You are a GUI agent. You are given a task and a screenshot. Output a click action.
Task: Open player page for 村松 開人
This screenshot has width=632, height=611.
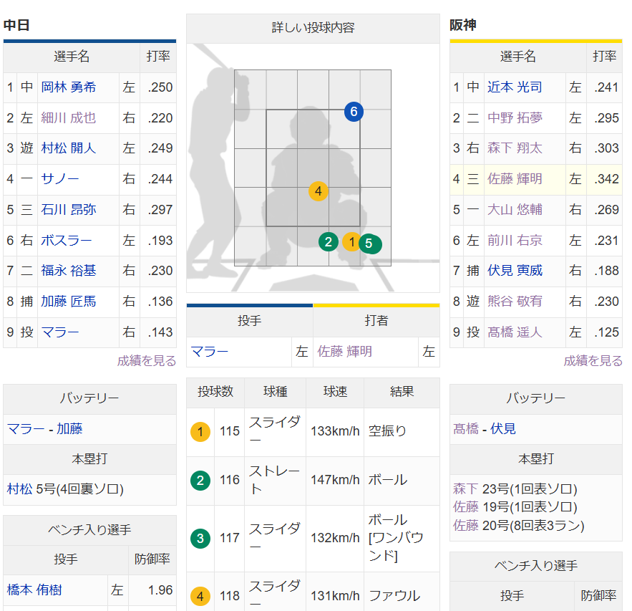click(69, 148)
